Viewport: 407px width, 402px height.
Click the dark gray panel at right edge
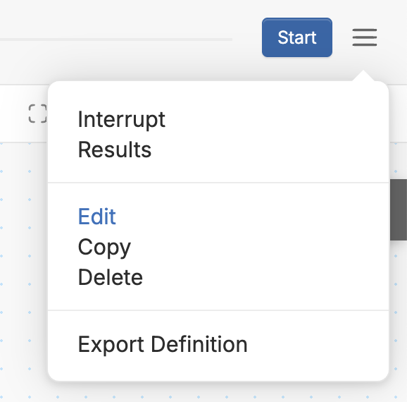click(399, 209)
